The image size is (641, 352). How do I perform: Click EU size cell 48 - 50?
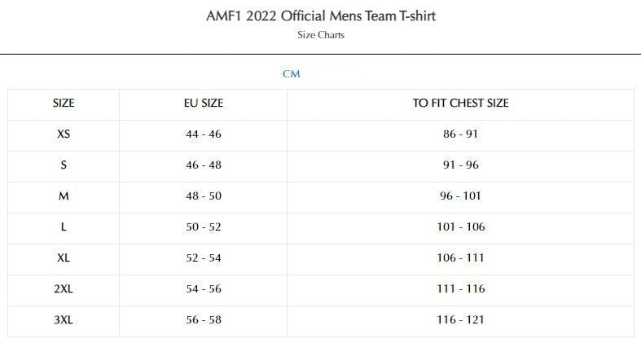(204, 196)
